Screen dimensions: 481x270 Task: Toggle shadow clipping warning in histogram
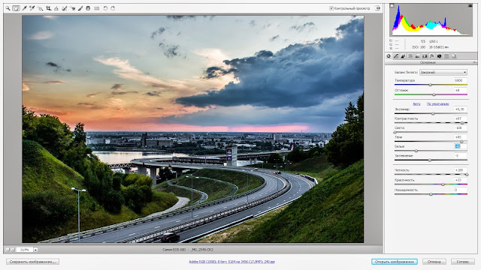[x=392, y=6]
